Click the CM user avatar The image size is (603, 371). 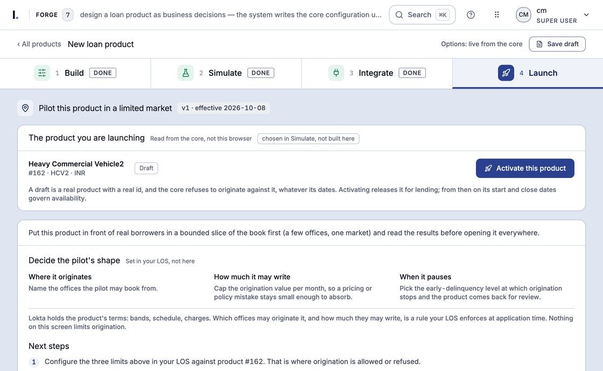[523, 15]
